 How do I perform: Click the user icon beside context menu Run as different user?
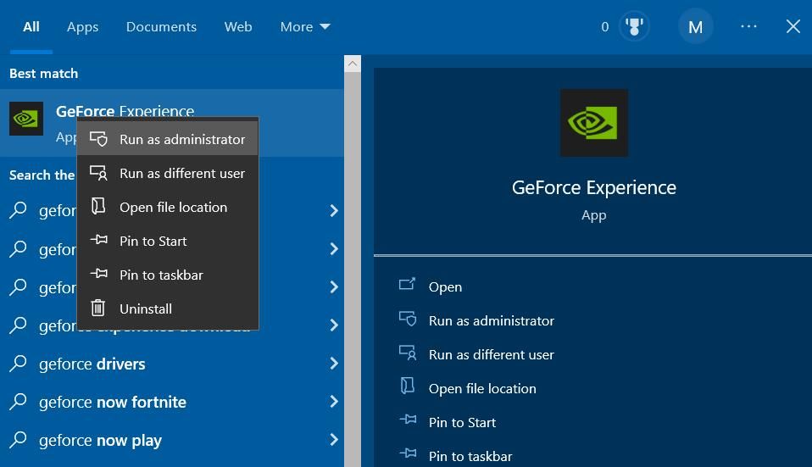98,172
